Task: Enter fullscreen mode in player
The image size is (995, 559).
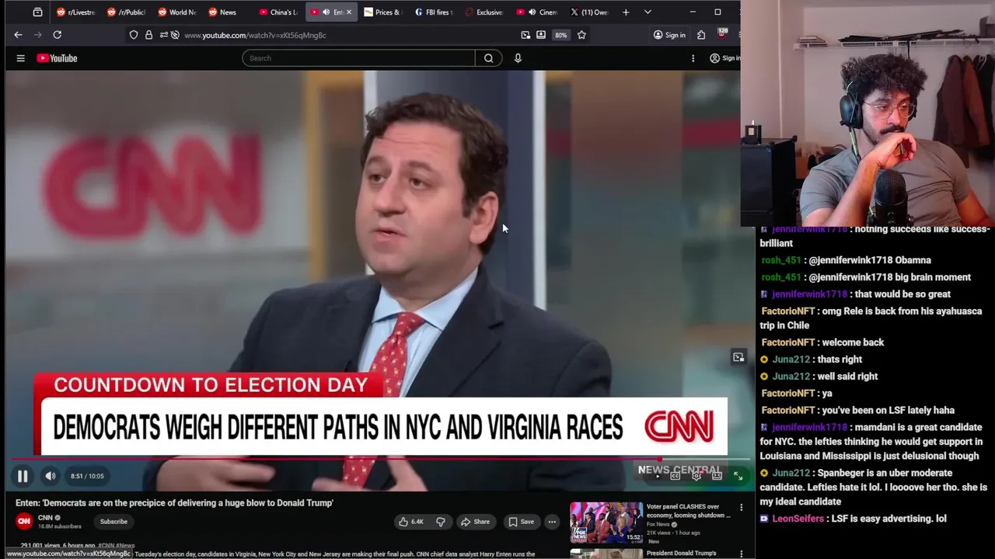Action: pos(738,476)
